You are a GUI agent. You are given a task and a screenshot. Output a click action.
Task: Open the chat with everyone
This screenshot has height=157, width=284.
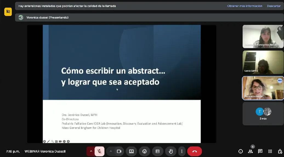[x=260, y=152]
